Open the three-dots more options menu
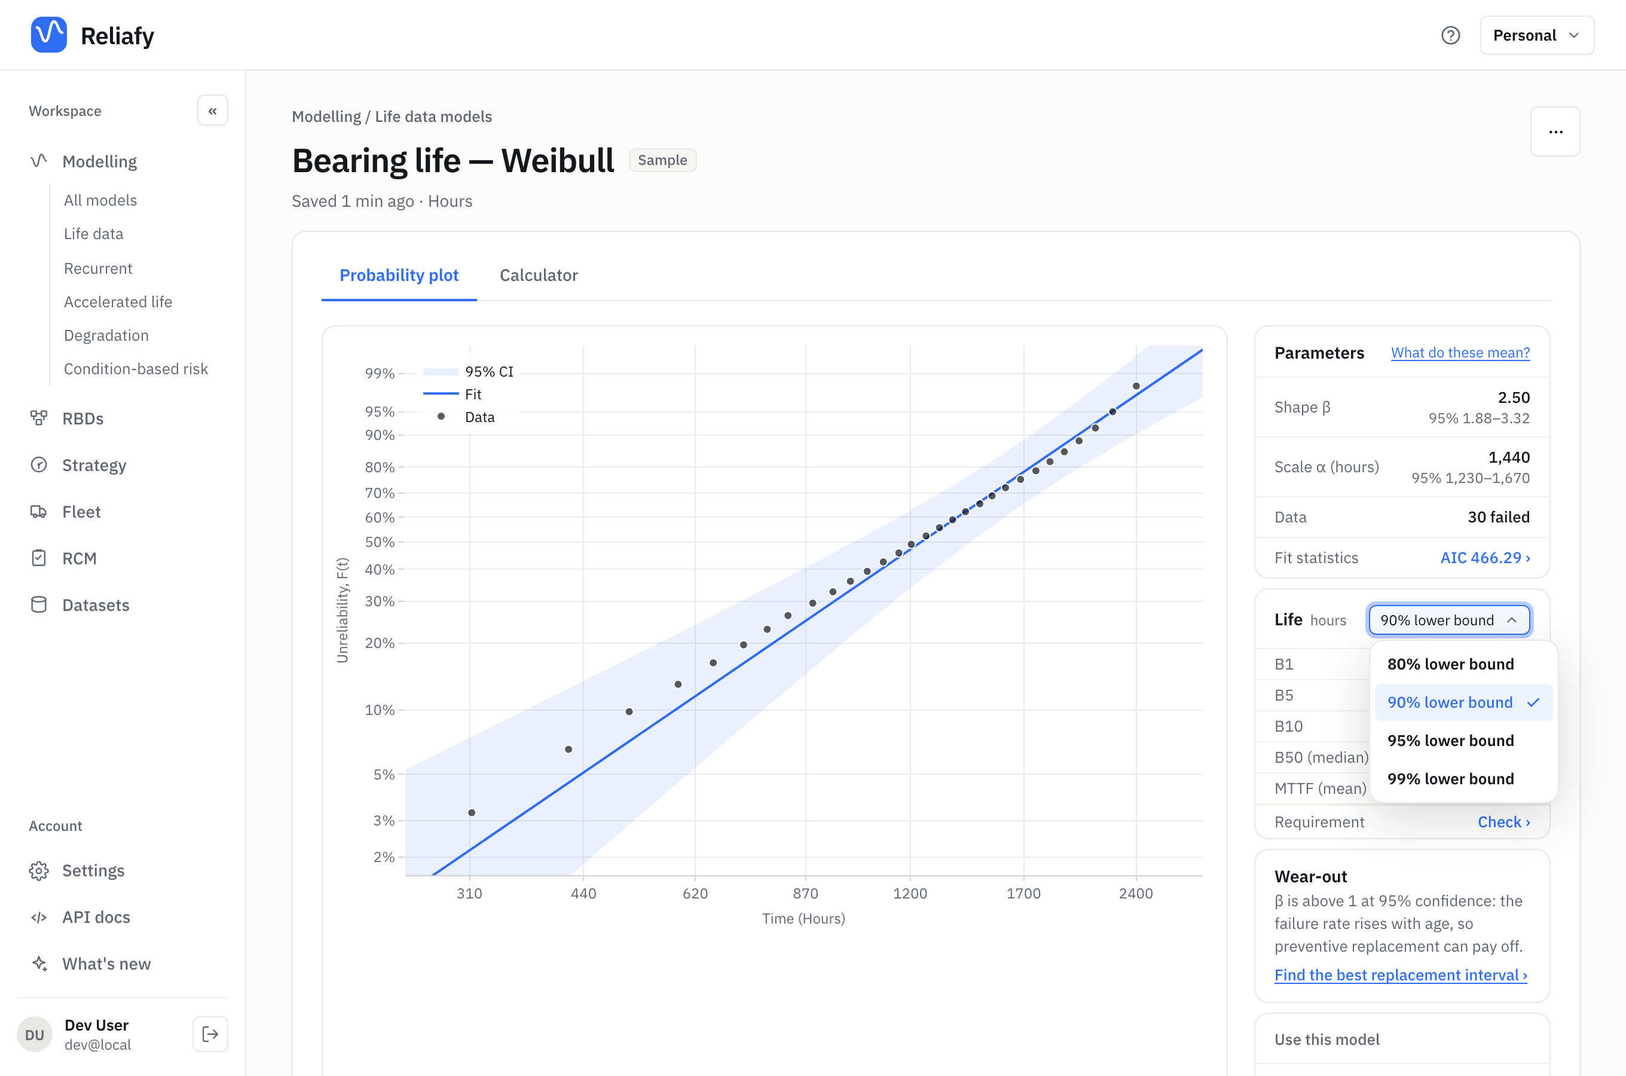The image size is (1626, 1076). [1555, 131]
